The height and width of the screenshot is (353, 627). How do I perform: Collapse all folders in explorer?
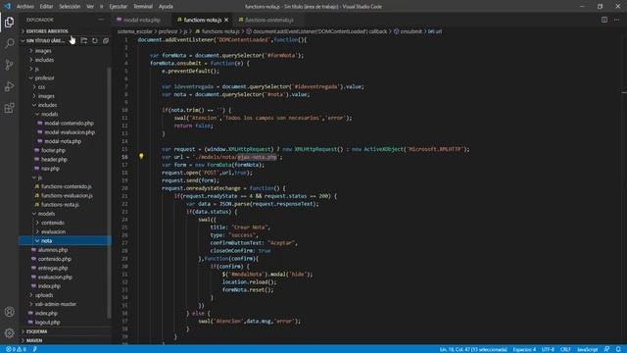click(106, 41)
